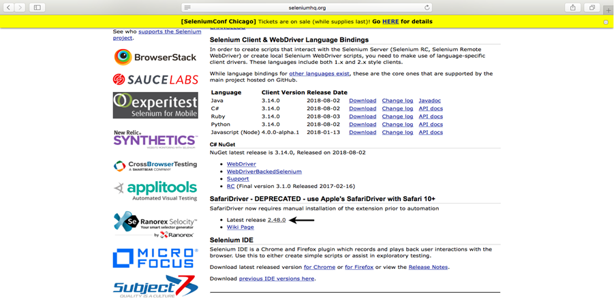The width and height of the screenshot is (614, 301).
Task: Select the '4.0.0-alpha.1' version cell
Action: click(280, 132)
